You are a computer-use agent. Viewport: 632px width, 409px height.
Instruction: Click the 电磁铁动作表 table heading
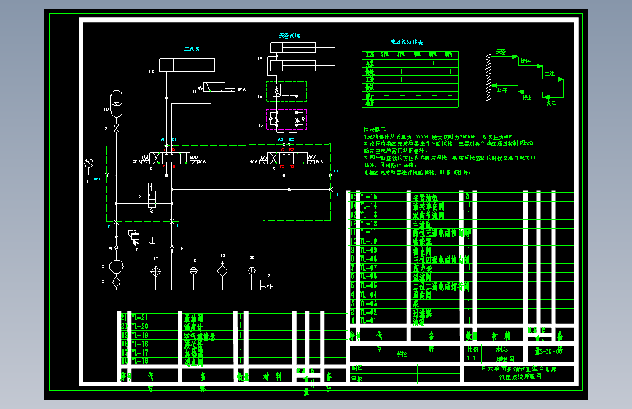[407, 42]
